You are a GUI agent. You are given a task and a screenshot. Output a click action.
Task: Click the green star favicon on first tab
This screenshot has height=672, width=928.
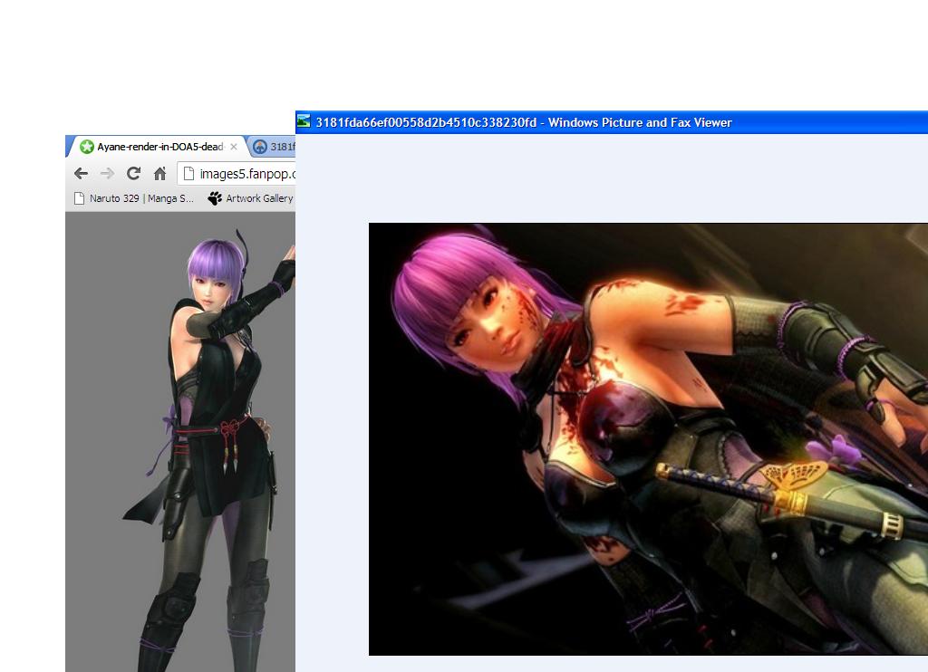pyautogui.click(x=87, y=147)
